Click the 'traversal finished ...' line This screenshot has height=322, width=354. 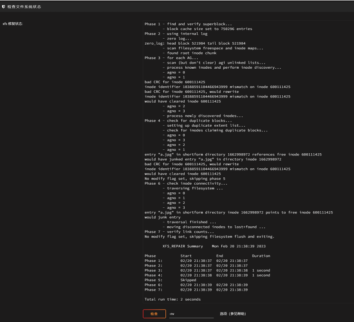click(x=192, y=222)
